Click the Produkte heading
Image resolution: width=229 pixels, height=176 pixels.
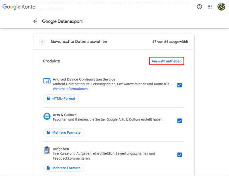pyautogui.click(x=52, y=61)
